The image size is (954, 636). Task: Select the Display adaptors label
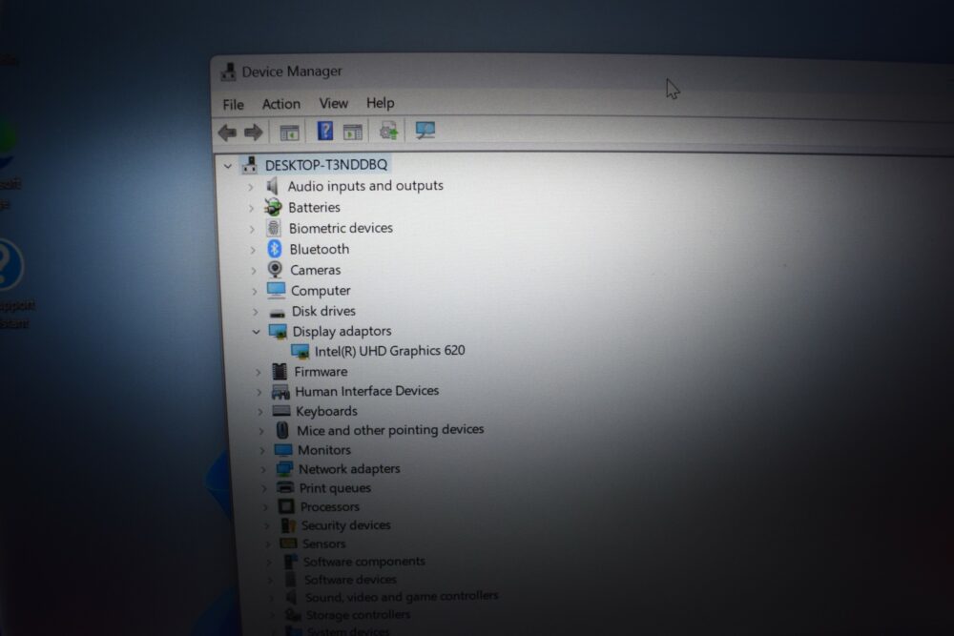coord(342,332)
